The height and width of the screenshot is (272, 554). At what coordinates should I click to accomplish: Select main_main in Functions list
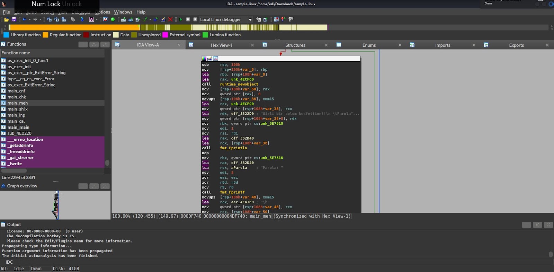click(52, 127)
